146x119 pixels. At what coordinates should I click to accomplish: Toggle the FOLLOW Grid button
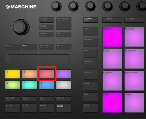[64, 99]
